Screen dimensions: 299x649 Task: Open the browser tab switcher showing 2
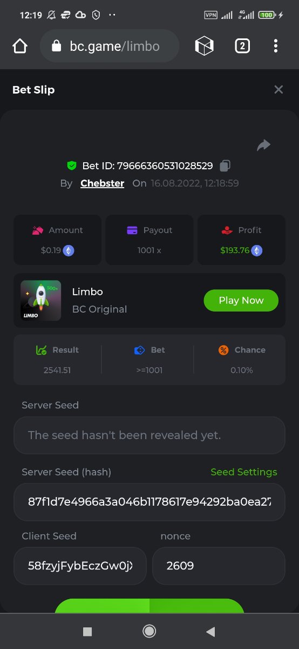(x=242, y=47)
